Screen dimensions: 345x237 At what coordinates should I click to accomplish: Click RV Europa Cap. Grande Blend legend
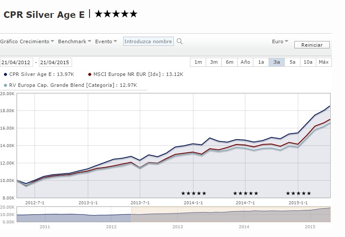pos(70,85)
